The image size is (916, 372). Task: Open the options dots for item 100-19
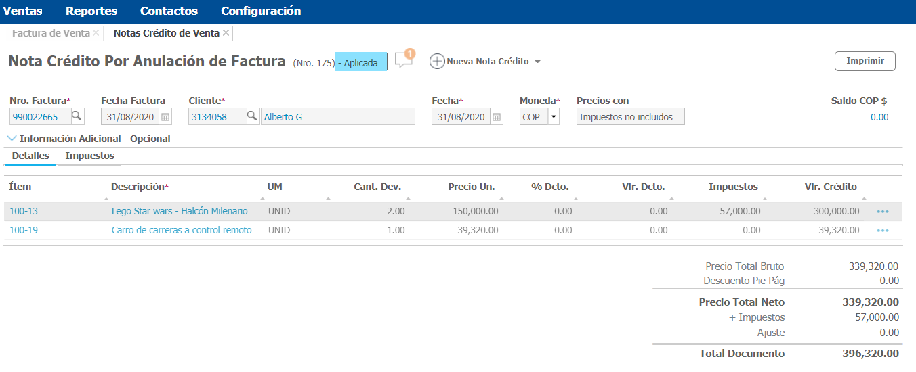882,231
